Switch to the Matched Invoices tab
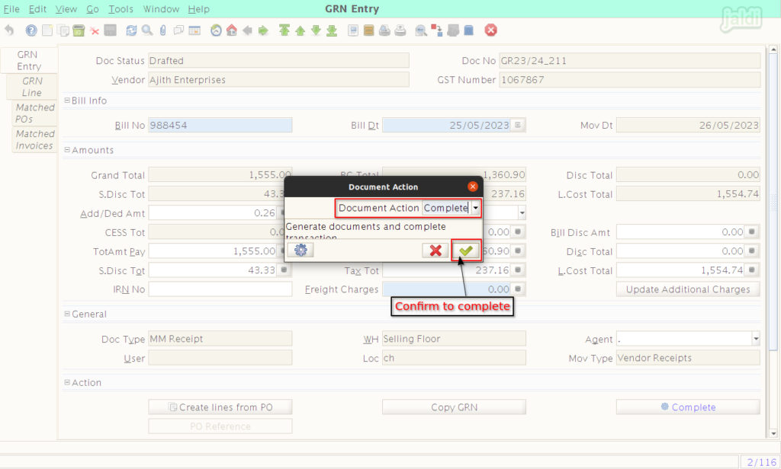 coord(34,140)
